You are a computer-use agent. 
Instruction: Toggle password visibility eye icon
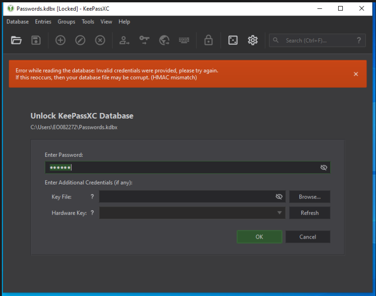(324, 167)
